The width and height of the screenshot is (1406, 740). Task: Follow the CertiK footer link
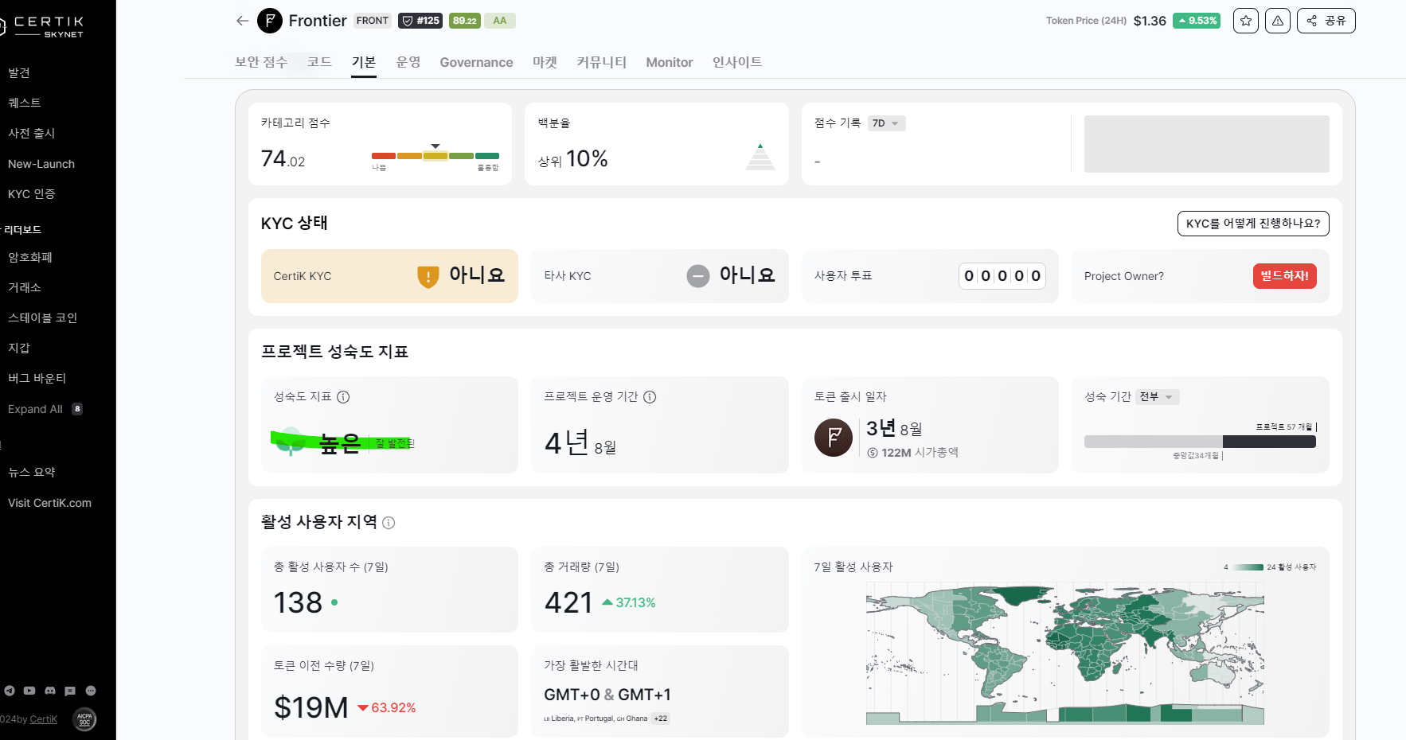coord(43,719)
